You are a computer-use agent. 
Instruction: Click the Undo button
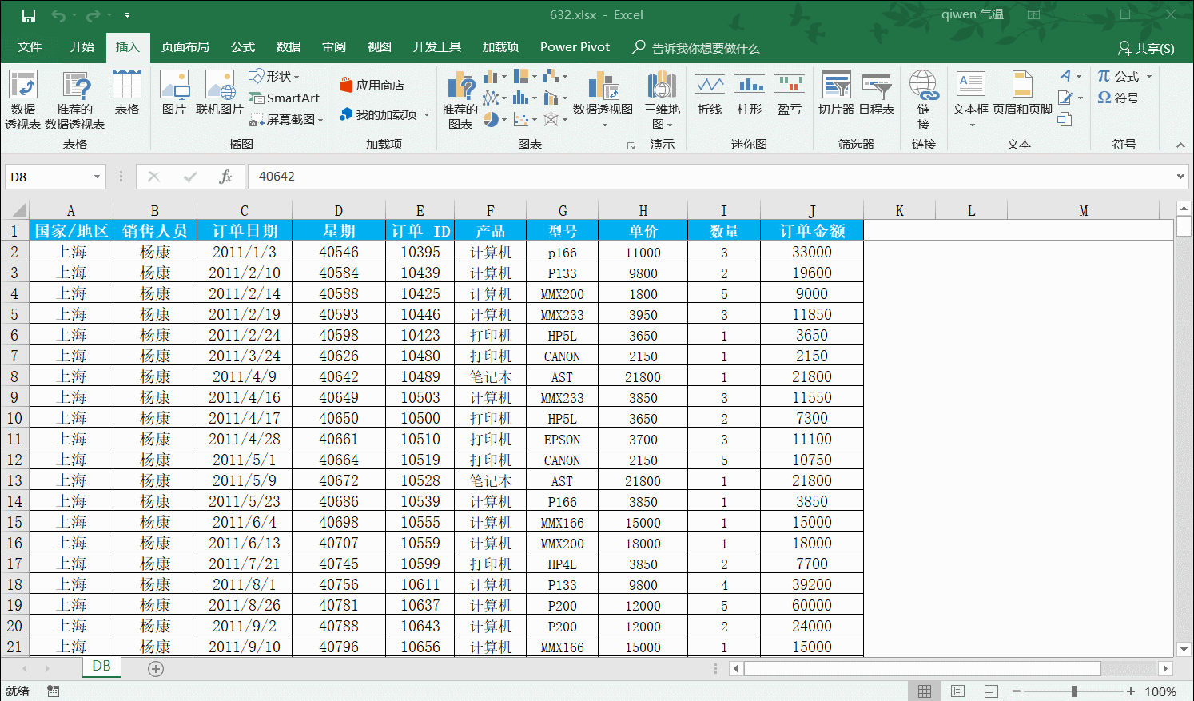click(58, 15)
